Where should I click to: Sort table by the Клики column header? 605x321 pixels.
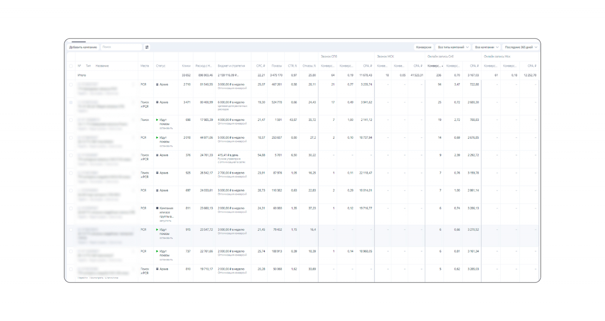pos(186,66)
